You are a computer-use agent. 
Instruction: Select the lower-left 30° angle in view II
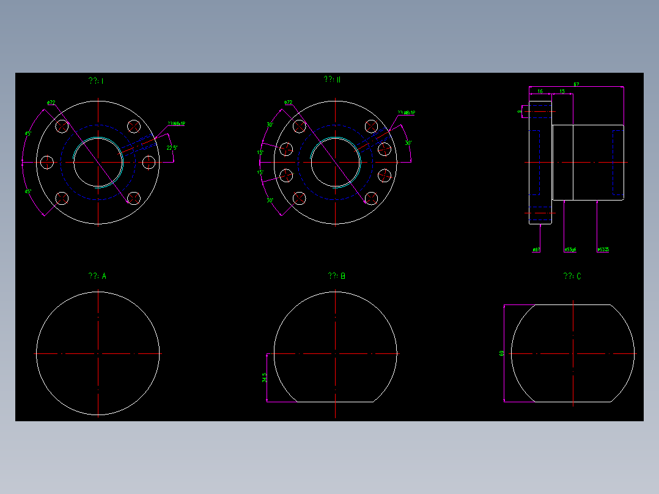tap(270, 200)
